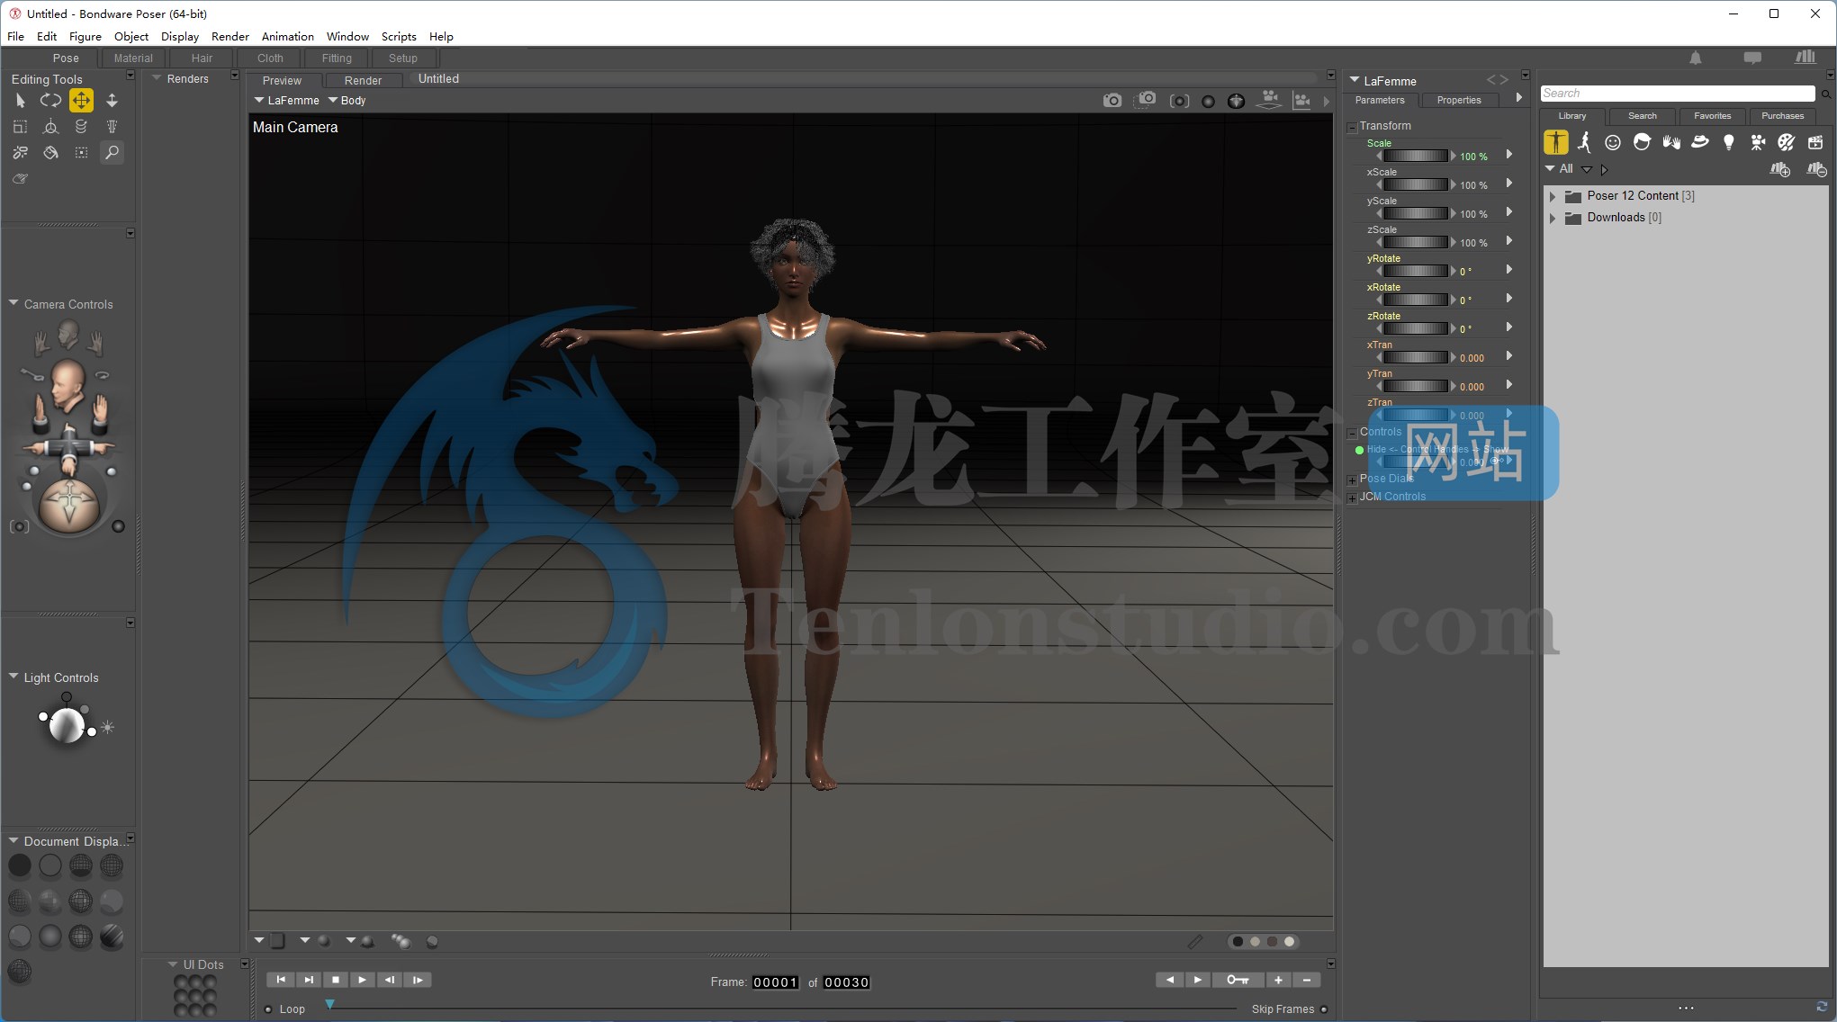Jump to first frame button
The width and height of the screenshot is (1837, 1022).
281,980
